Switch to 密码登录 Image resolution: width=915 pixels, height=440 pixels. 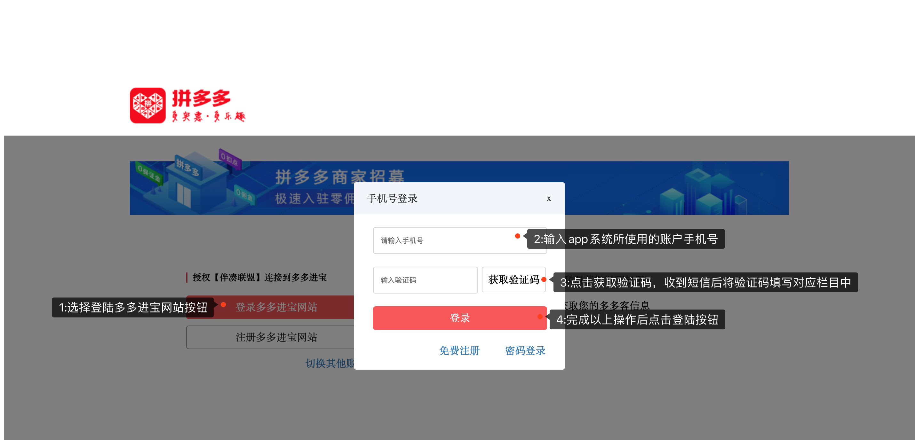pos(525,350)
